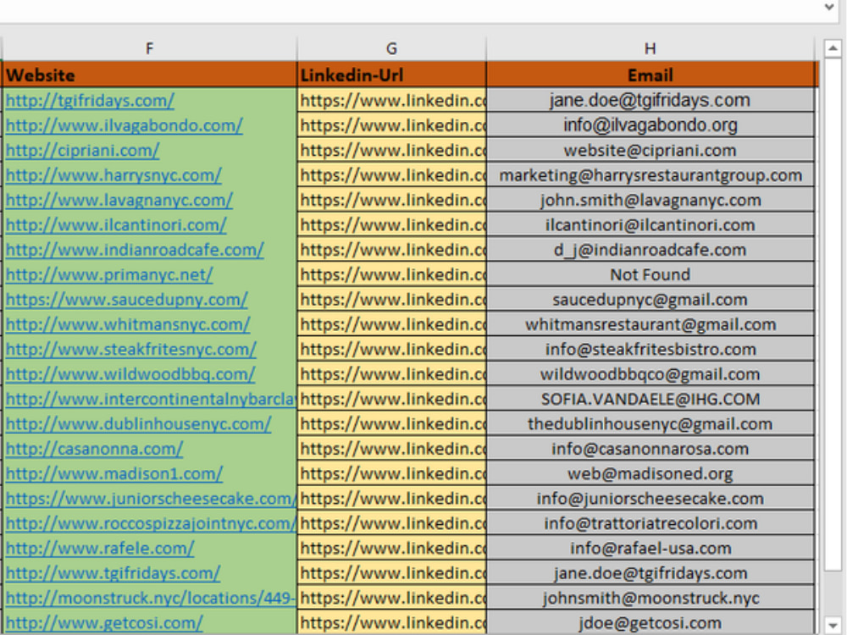Open the http://www.getcosi.com/ link
This screenshot has width=847, height=635.
(104, 622)
